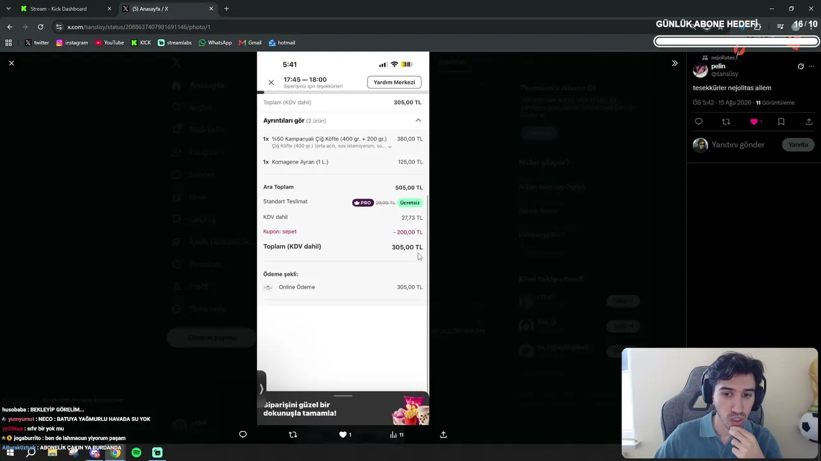Screen dimensions: 821x461
Task: Open the streamlabs bookmark
Action: [x=174, y=43]
